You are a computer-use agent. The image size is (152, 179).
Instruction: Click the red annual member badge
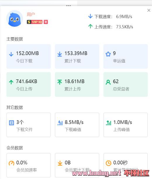point(46,22)
